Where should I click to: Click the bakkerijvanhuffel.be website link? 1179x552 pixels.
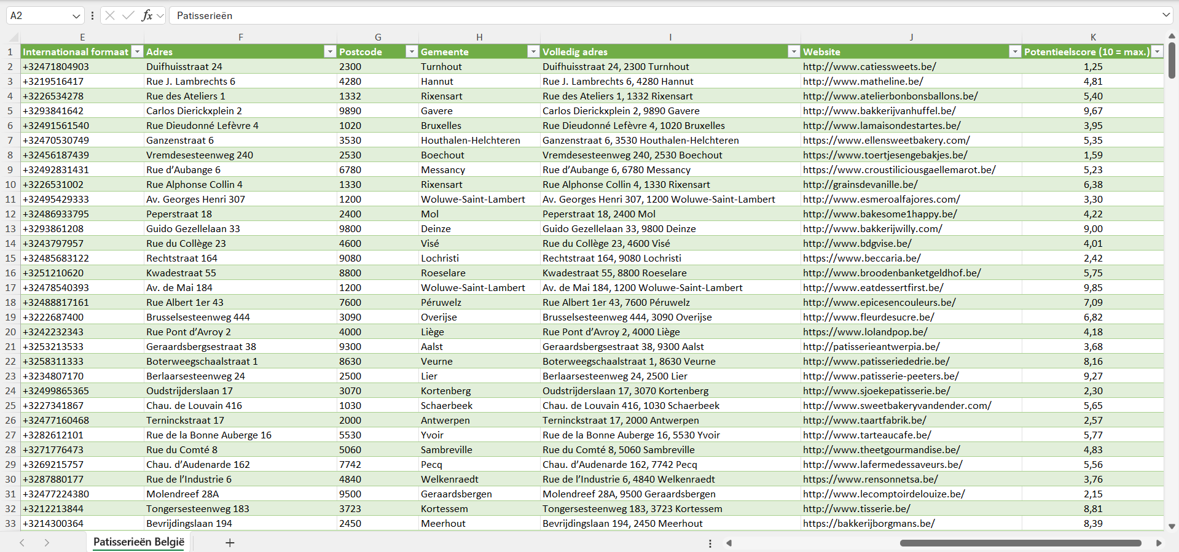879,111
